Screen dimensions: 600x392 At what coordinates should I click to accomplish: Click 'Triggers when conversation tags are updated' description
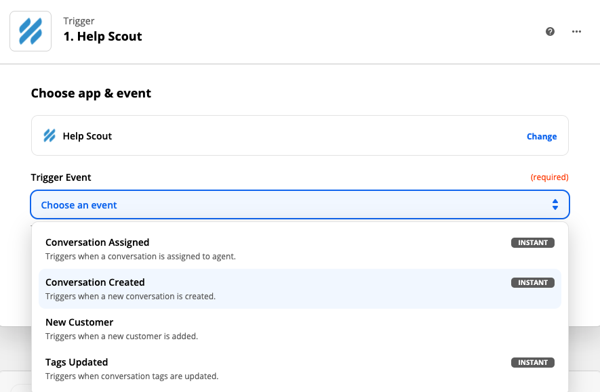click(x=132, y=376)
